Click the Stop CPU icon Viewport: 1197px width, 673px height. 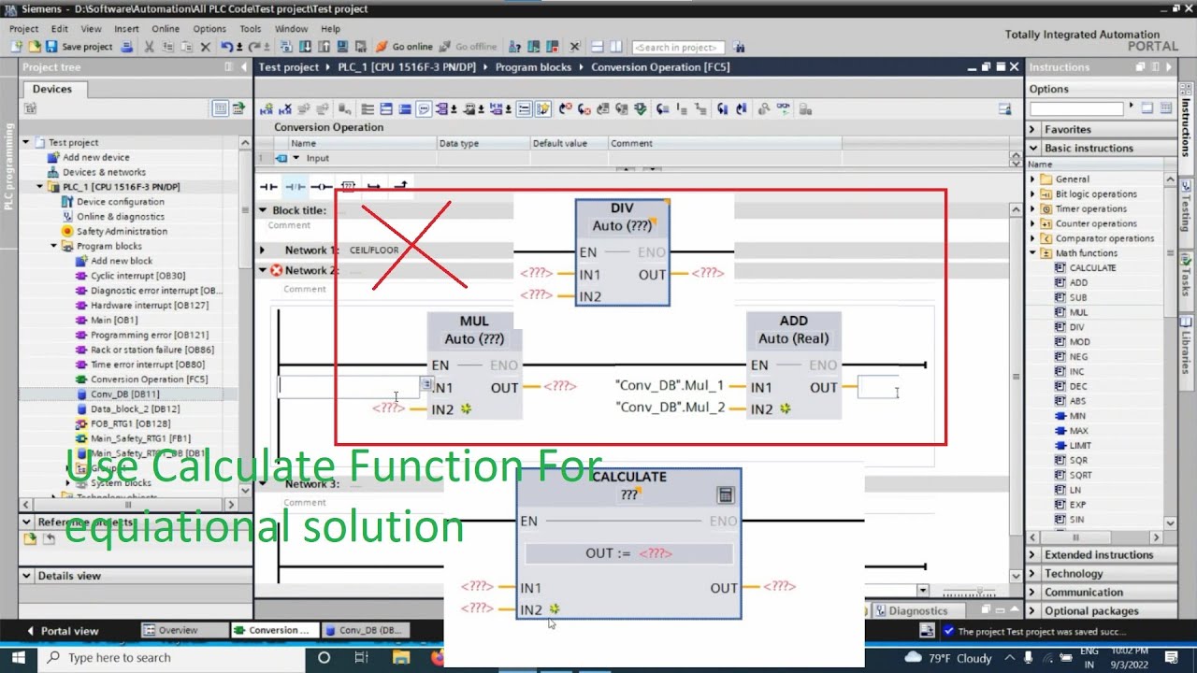coord(552,47)
